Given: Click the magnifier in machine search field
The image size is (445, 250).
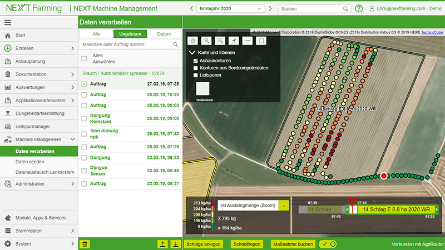Looking at the screenshot, I should pos(175,44).
